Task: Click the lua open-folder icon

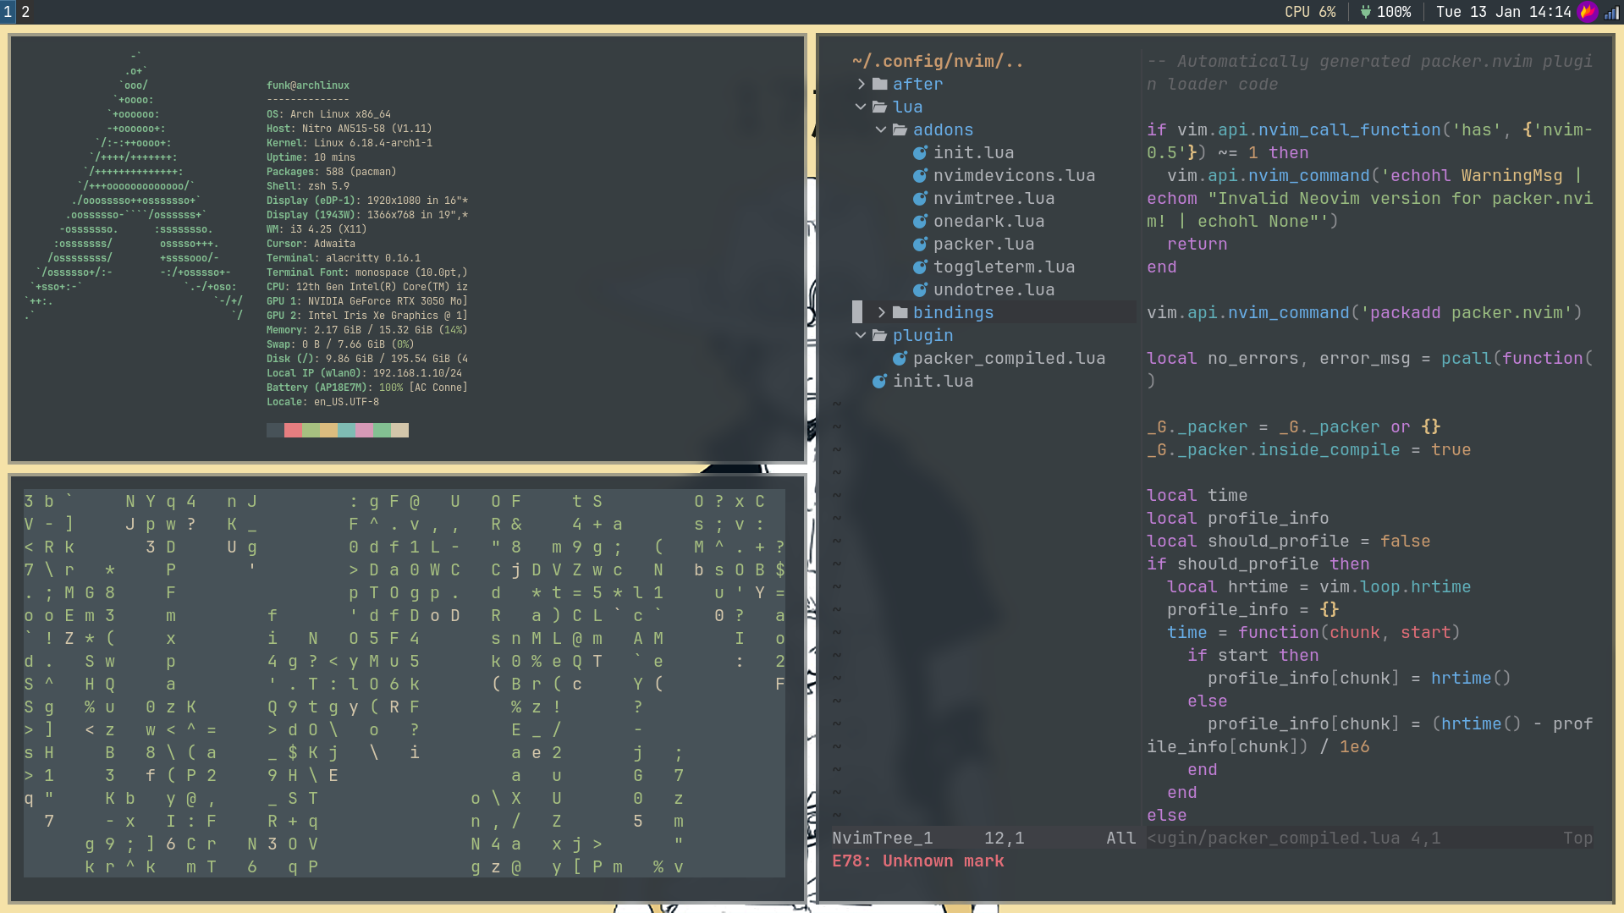Action: pos(880,107)
